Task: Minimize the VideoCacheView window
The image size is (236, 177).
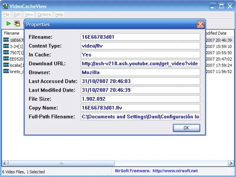Action: 213,6
